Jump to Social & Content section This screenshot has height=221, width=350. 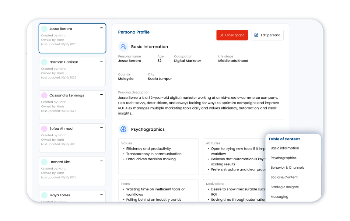284,177
